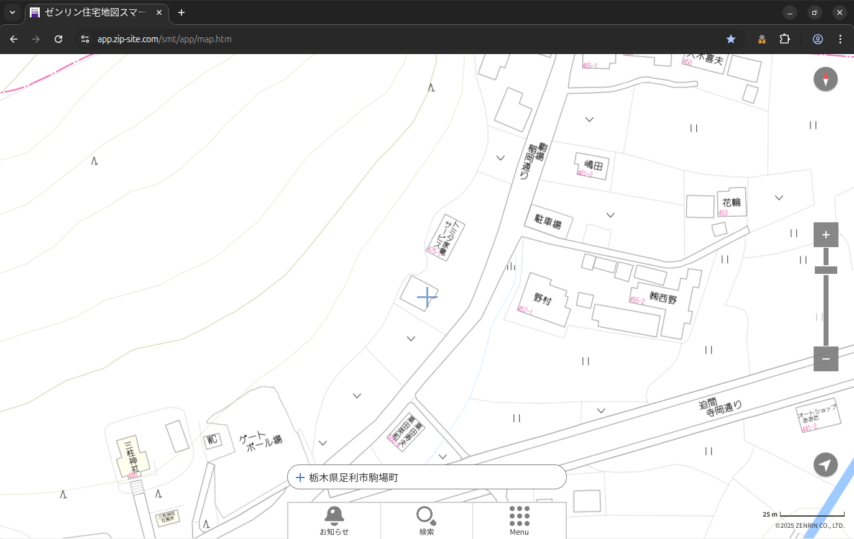The width and height of the screenshot is (854, 539).
Task: Open the Menu grid icon
Action: (x=519, y=520)
